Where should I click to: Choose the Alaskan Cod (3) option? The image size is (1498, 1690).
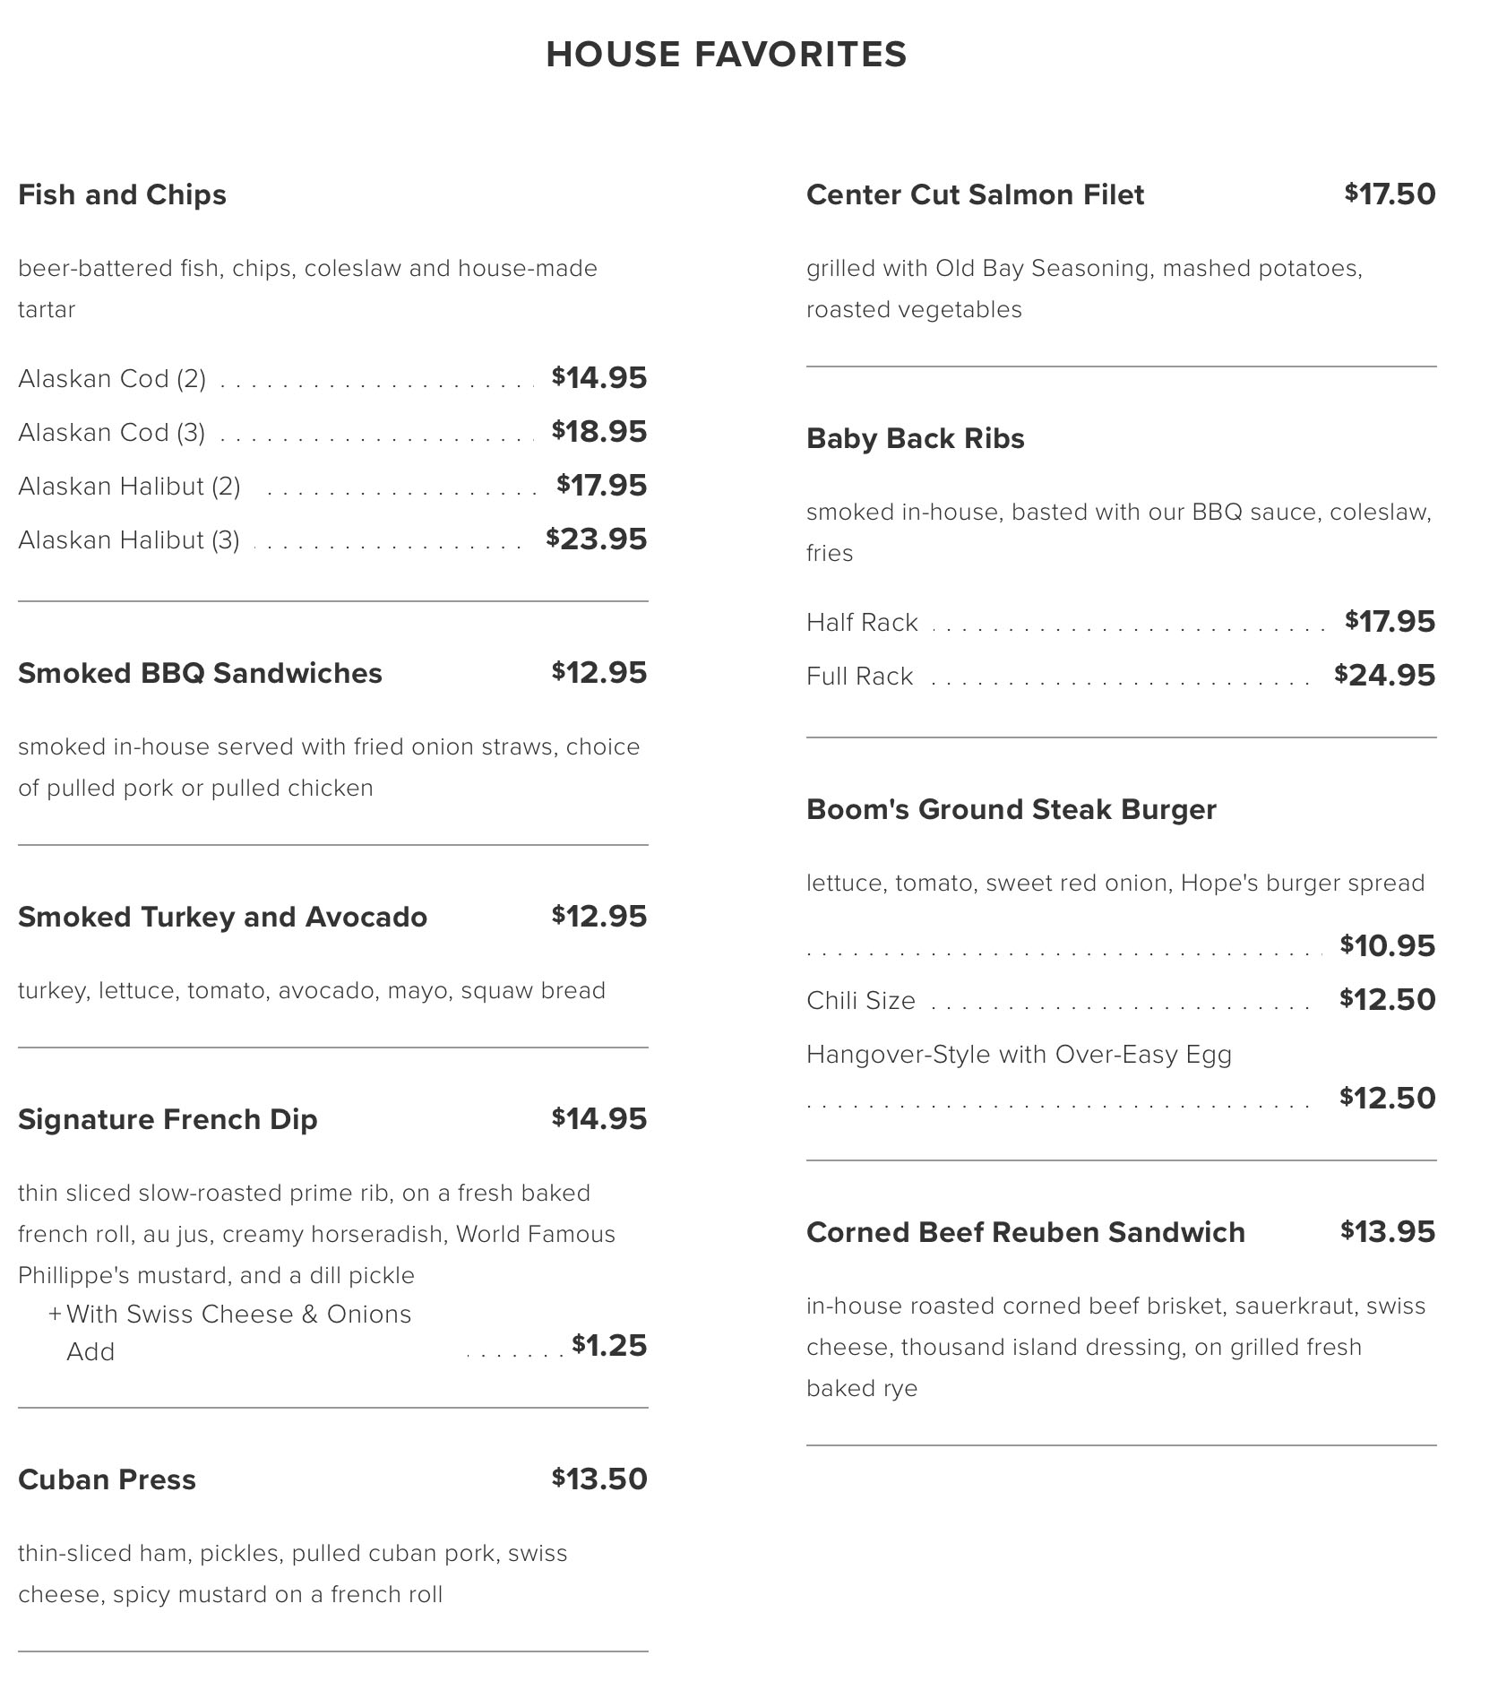coord(112,433)
